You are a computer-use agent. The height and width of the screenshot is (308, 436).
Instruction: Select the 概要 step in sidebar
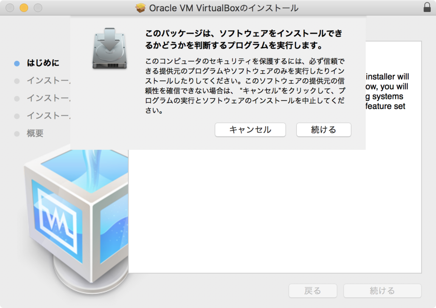pyautogui.click(x=35, y=133)
